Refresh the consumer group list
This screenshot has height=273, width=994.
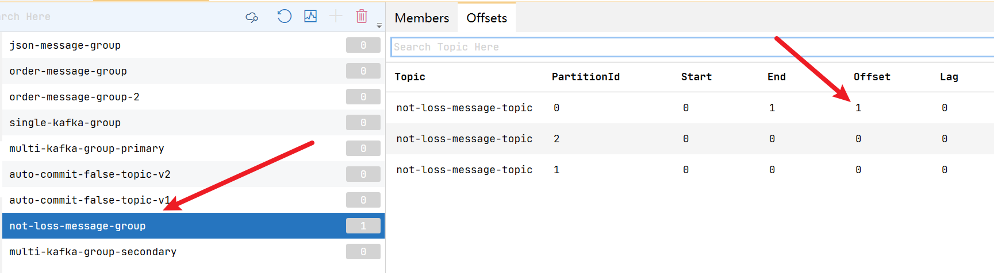tap(284, 16)
